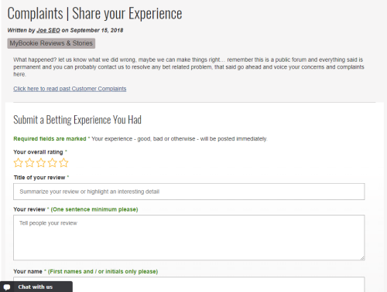Open the Chat with us widget
The width and height of the screenshot is (387, 292).
(x=36, y=287)
